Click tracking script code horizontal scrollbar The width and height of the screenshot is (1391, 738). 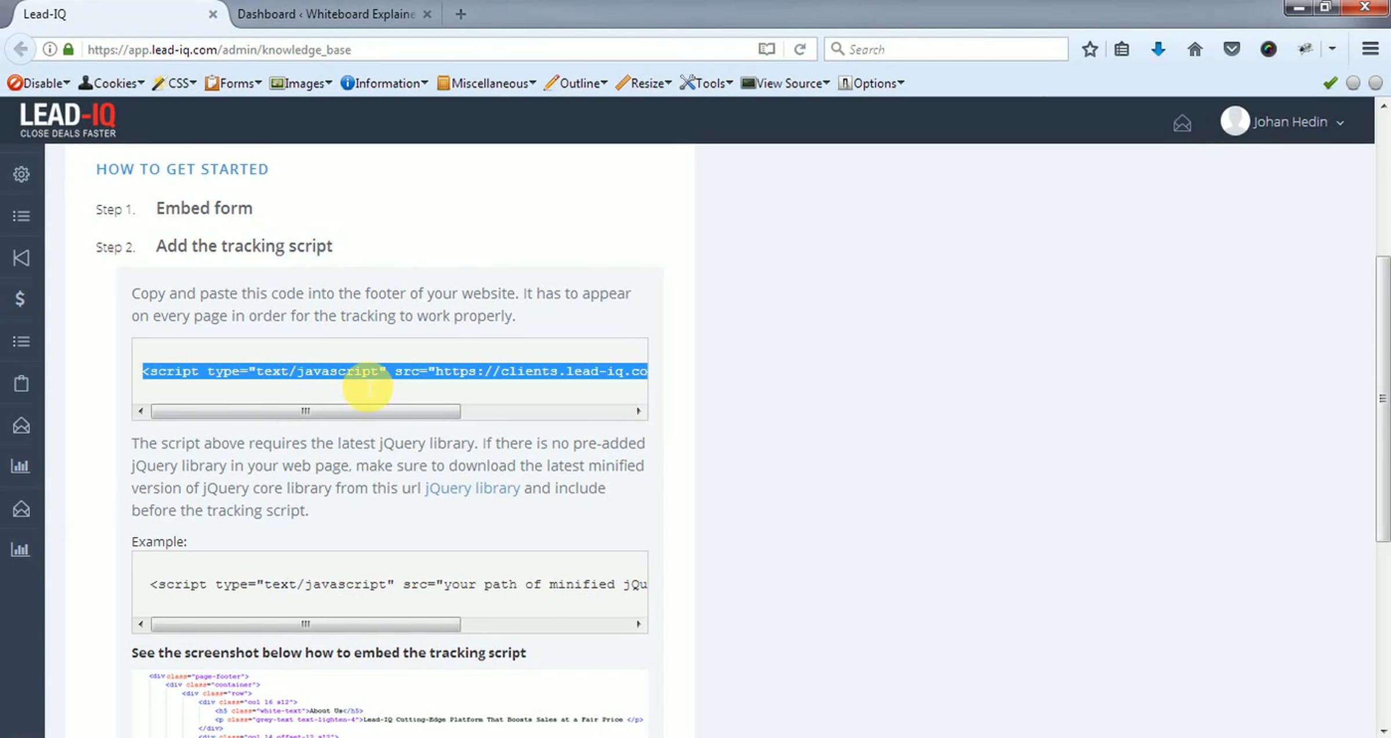[305, 411]
